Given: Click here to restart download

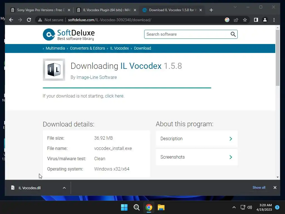Looking at the screenshot, I should pyautogui.click(x=114, y=96).
